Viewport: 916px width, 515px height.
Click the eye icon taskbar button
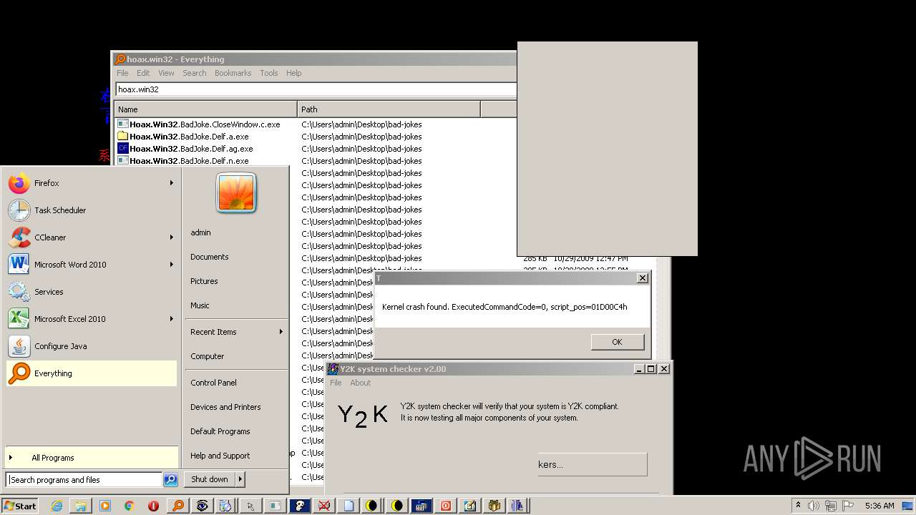(203, 506)
